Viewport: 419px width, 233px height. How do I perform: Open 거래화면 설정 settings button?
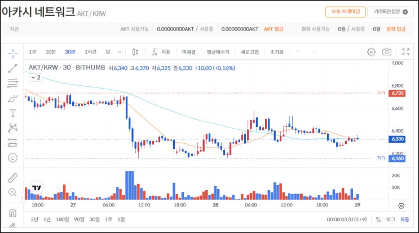tap(390, 12)
